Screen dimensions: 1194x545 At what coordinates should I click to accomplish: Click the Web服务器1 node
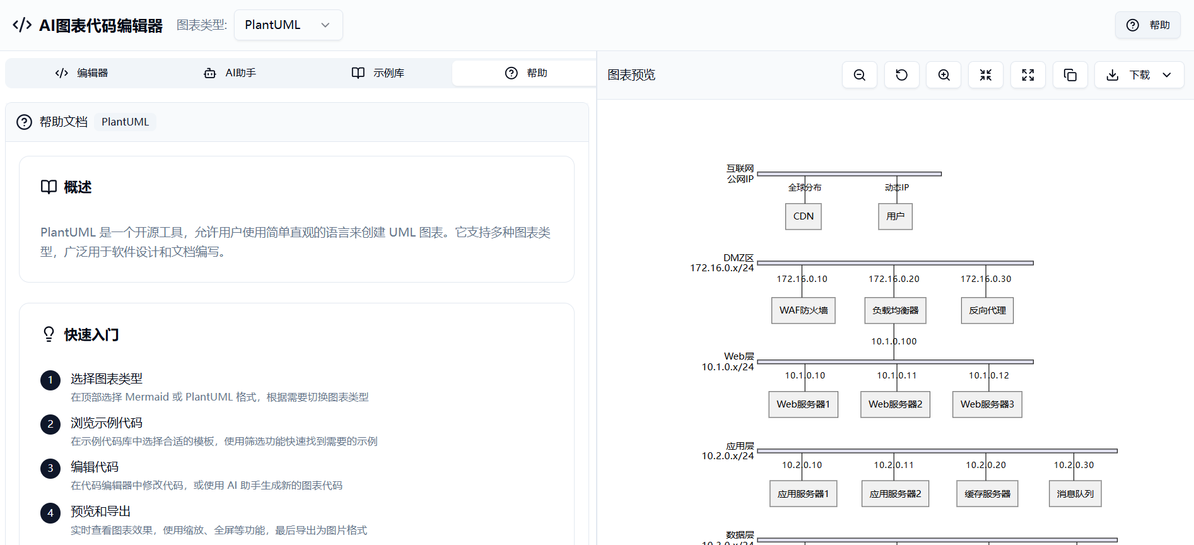(804, 404)
